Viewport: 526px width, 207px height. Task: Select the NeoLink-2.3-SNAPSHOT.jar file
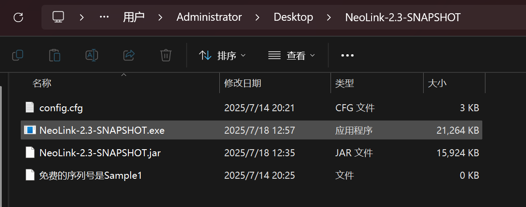tap(100, 153)
